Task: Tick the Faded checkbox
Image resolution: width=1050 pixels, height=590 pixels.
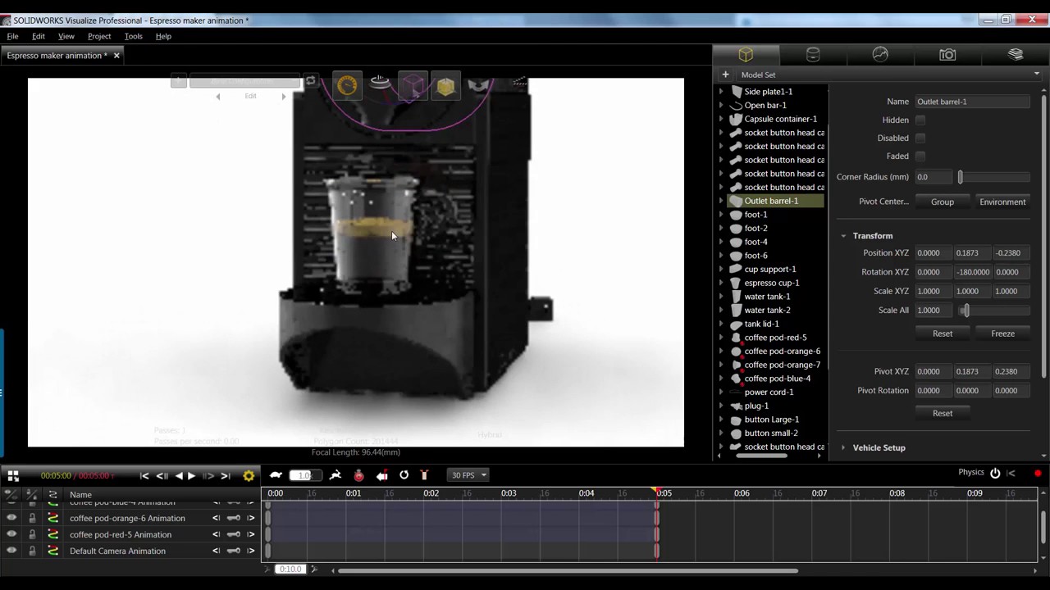Action: 920,156
